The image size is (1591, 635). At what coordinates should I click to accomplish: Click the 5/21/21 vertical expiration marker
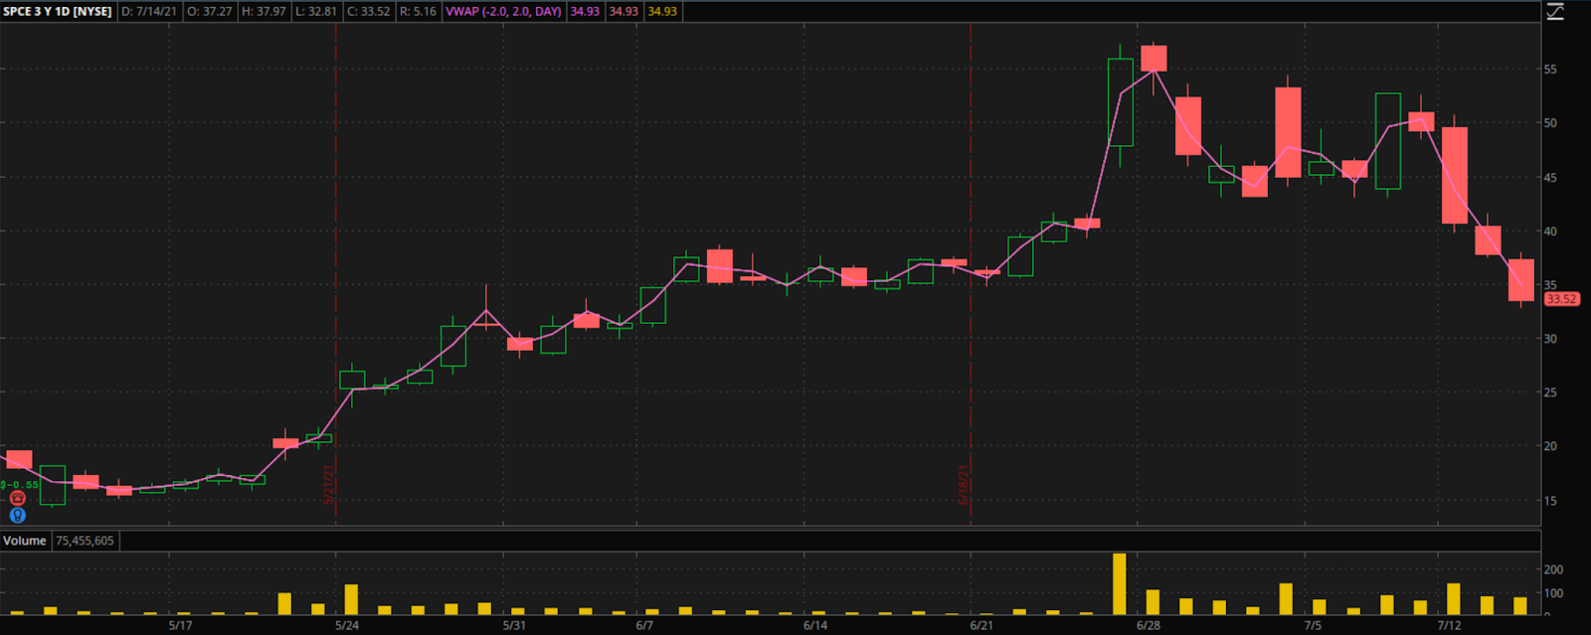(328, 485)
